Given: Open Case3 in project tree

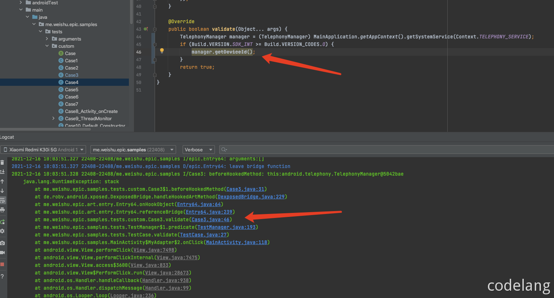Looking at the screenshot, I should pos(72,75).
